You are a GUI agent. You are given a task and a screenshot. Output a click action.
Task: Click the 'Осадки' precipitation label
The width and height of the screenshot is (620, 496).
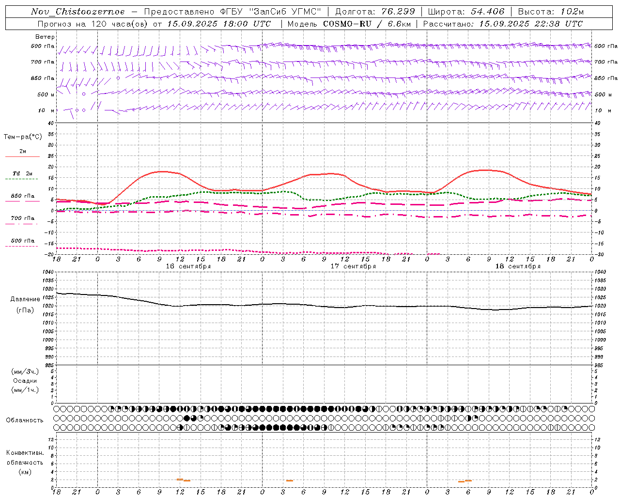click(x=25, y=381)
